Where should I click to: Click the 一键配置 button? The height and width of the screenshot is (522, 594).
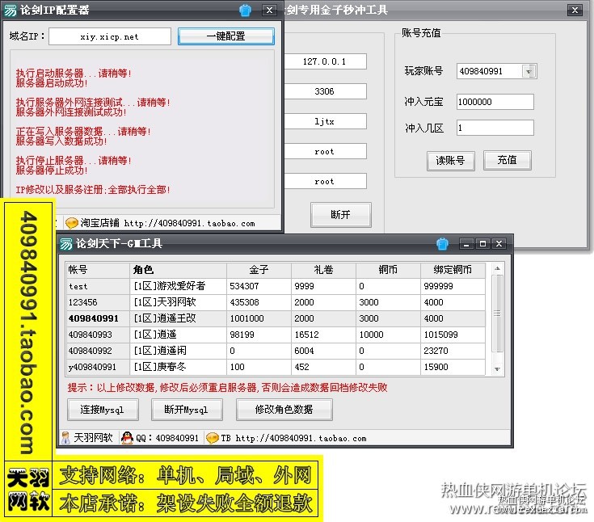click(225, 36)
